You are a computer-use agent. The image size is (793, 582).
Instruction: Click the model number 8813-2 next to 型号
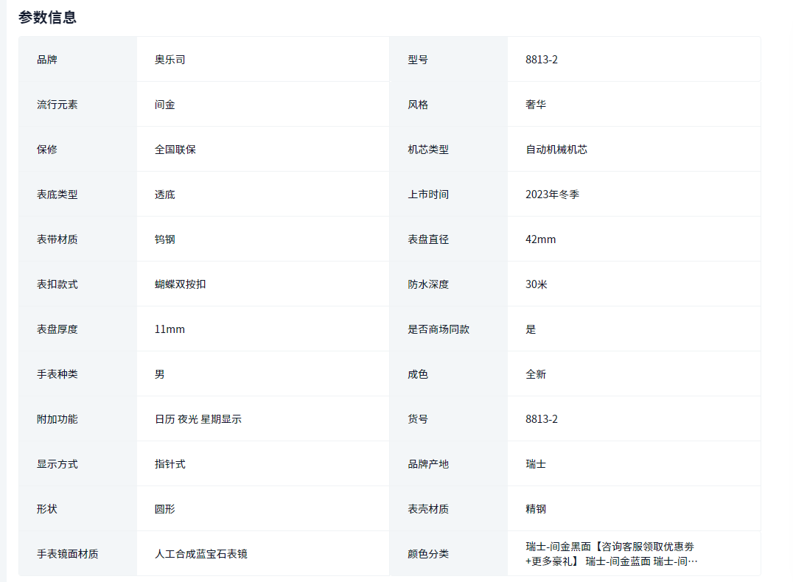pos(542,60)
